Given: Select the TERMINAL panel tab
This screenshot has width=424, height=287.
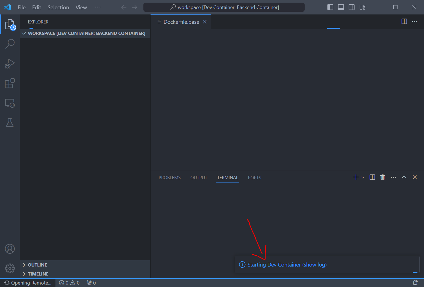Looking at the screenshot, I should [x=228, y=178].
